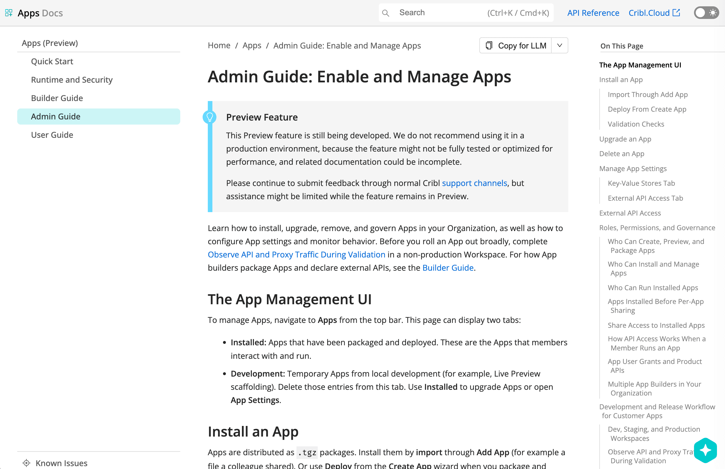Click the Home breadcrumb
This screenshot has height=469, width=725.
coord(219,45)
